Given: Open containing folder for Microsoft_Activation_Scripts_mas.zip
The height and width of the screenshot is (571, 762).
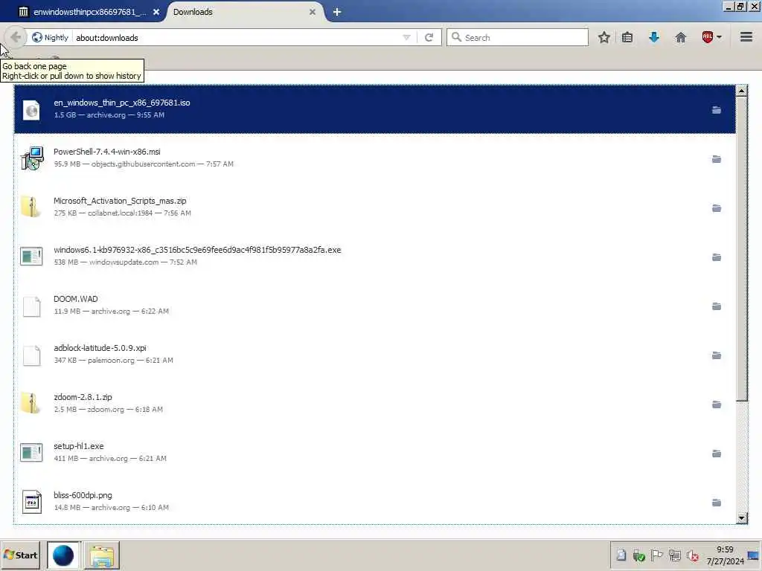Looking at the screenshot, I should [717, 208].
